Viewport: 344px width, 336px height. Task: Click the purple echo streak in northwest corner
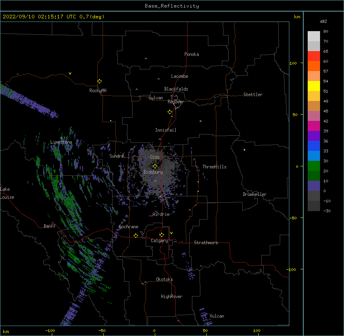28,100
